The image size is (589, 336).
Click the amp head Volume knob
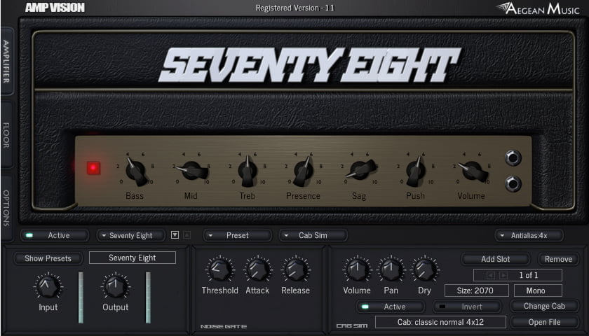click(472, 171)
